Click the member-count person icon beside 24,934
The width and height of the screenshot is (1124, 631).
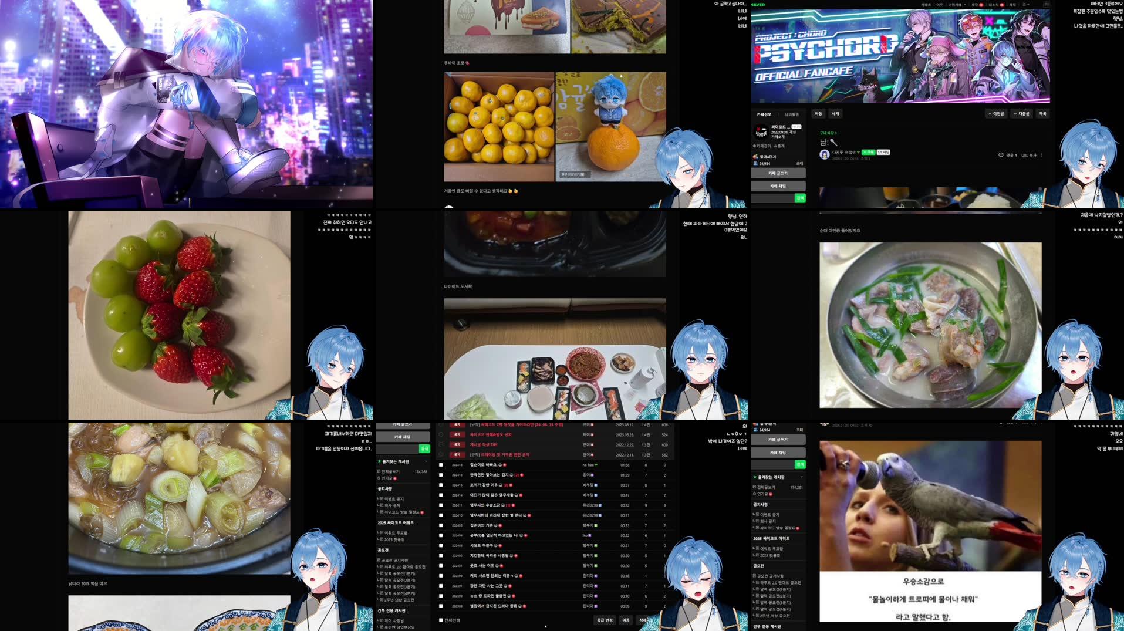pyautogui.click(x=755, y=164)
